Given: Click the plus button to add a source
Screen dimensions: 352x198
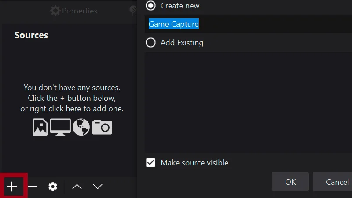Looking at the screenshot, I should pyautogui.click(x=12, y=187).
